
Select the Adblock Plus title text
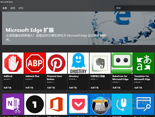click(32, 76)
